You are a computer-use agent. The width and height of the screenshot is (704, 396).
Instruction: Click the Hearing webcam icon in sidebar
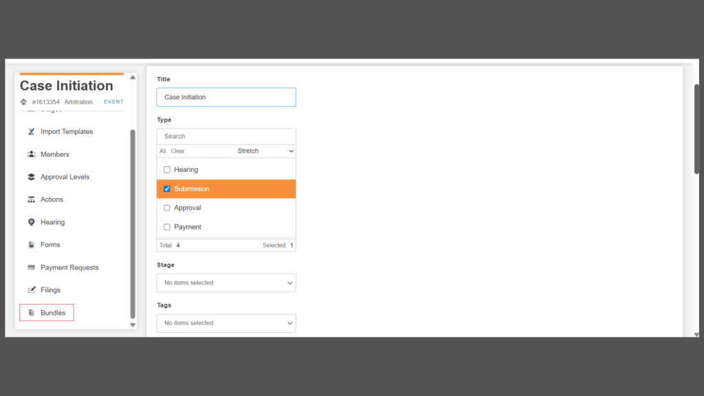pos(31,222)
